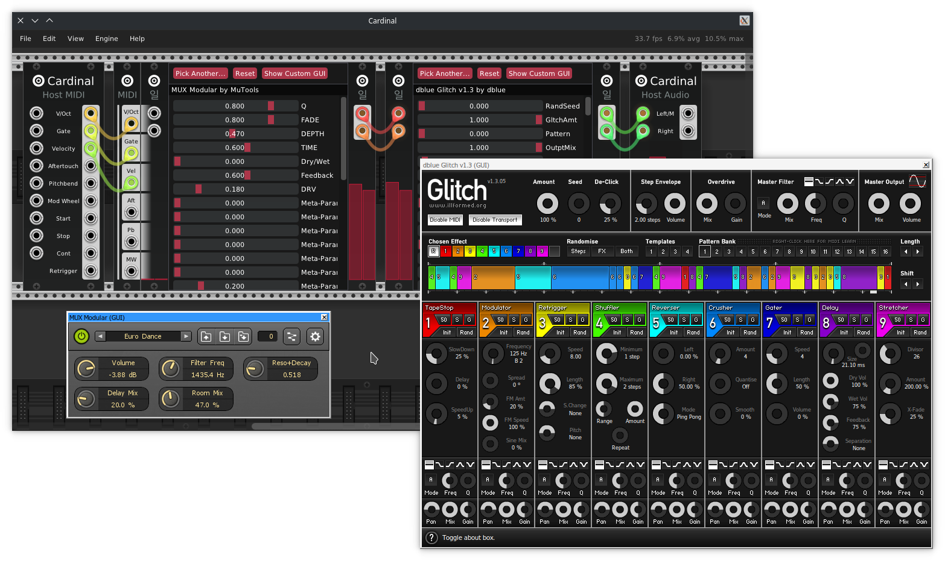Image resolution: width=945 pixels, height=561 pixels.
Task: Select Pattern Bank 8
Action: click(789, 252)
